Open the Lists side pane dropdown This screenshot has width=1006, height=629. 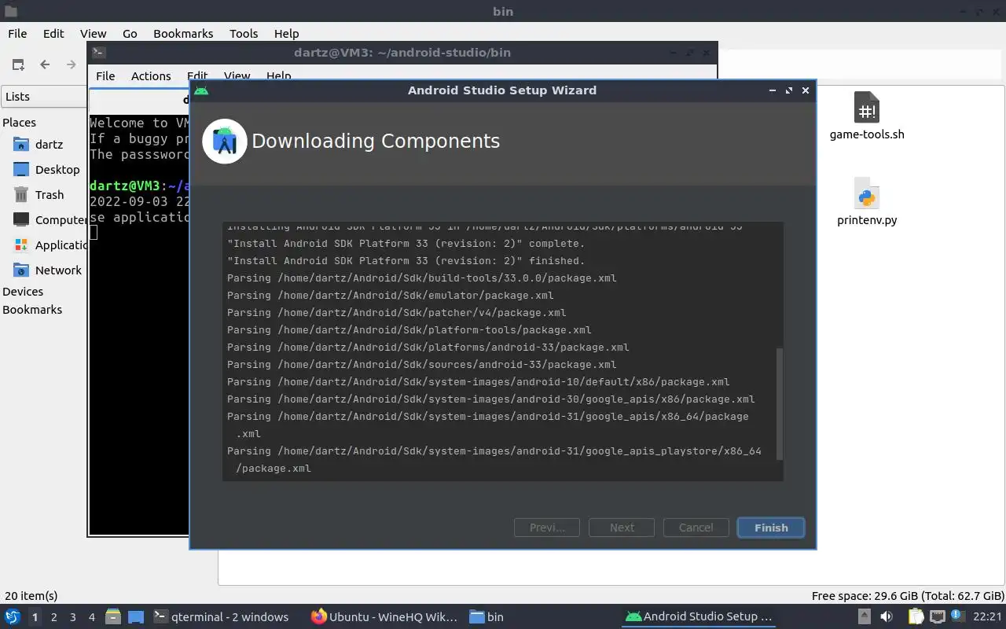coord(44,96)
